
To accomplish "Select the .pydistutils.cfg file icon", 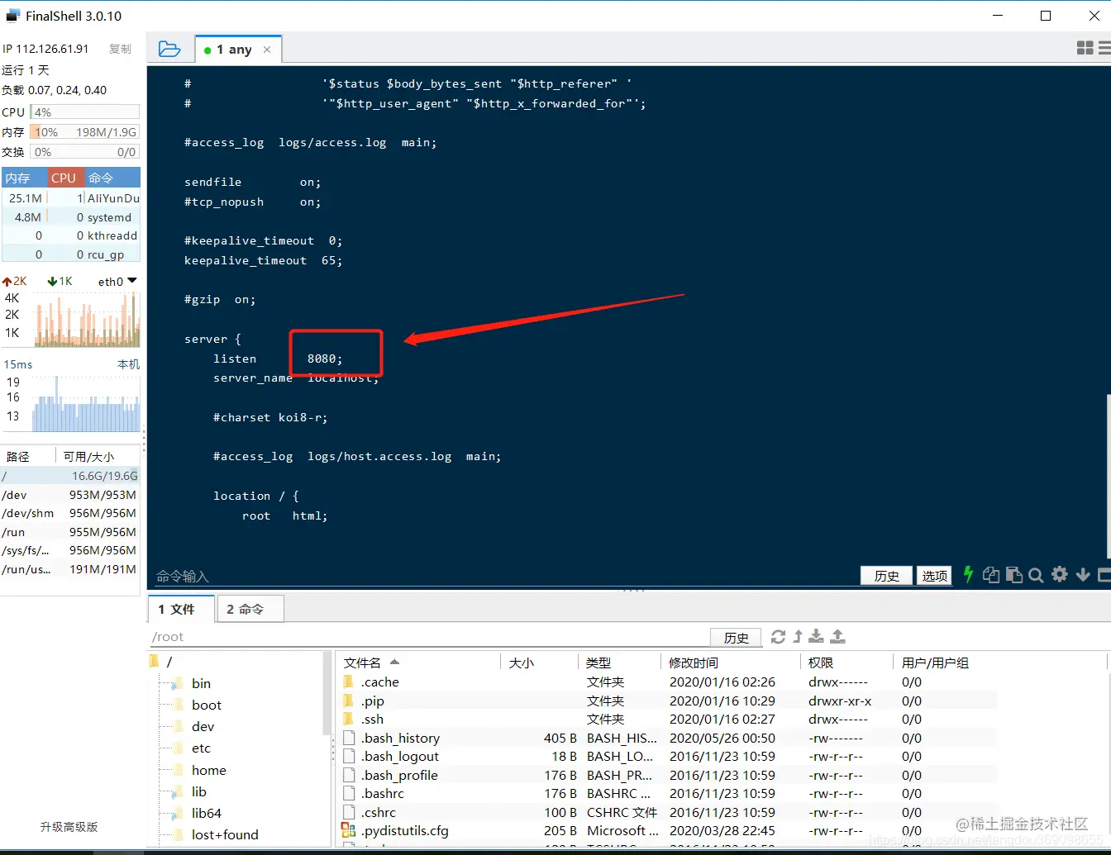I will 348,830.
